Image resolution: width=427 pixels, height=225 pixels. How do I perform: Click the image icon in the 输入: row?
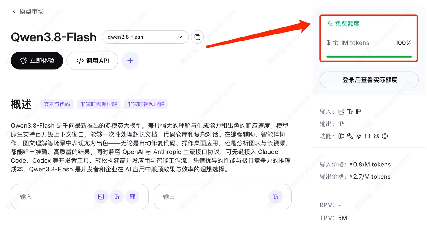pyautogui.click(x=341, y=112)
